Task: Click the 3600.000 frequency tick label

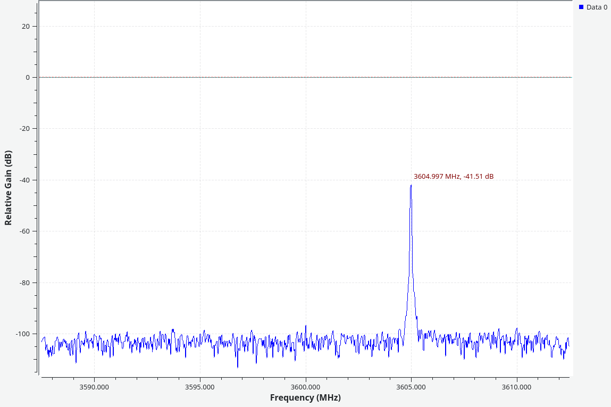Action: 306,387
